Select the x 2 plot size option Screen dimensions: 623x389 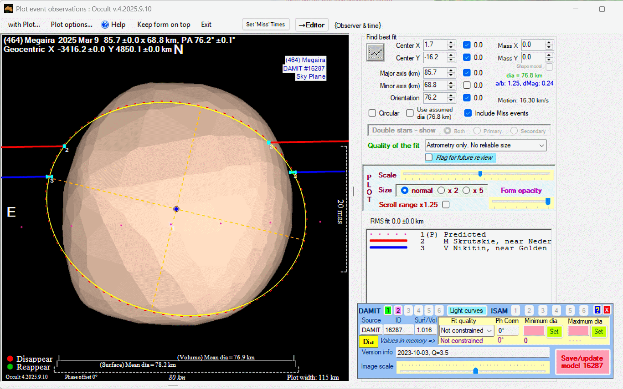(x=441, y=191)
